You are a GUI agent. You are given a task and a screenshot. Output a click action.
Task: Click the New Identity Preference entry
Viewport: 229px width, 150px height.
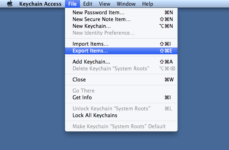104,33
